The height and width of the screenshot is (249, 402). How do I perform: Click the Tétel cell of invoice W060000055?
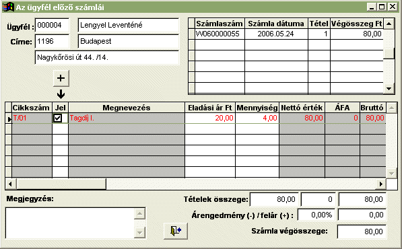coord(319,34)
